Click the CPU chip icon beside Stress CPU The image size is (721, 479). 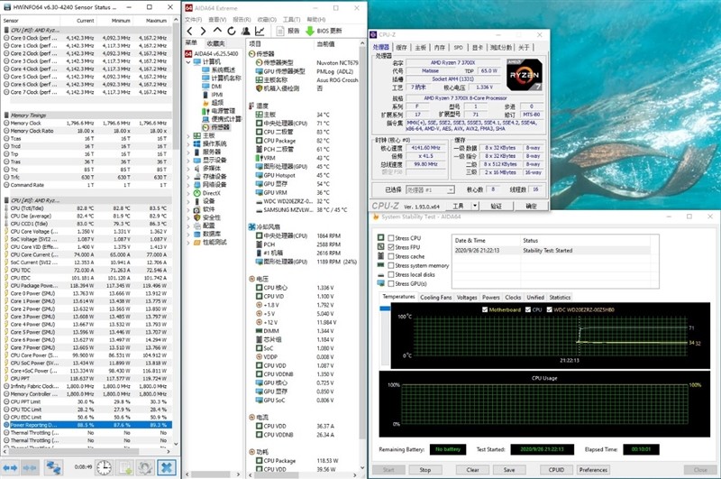click(380, 237)
